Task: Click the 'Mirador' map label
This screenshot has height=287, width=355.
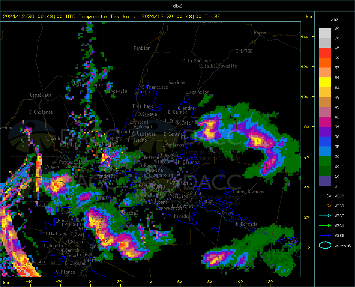Action: 182,216
